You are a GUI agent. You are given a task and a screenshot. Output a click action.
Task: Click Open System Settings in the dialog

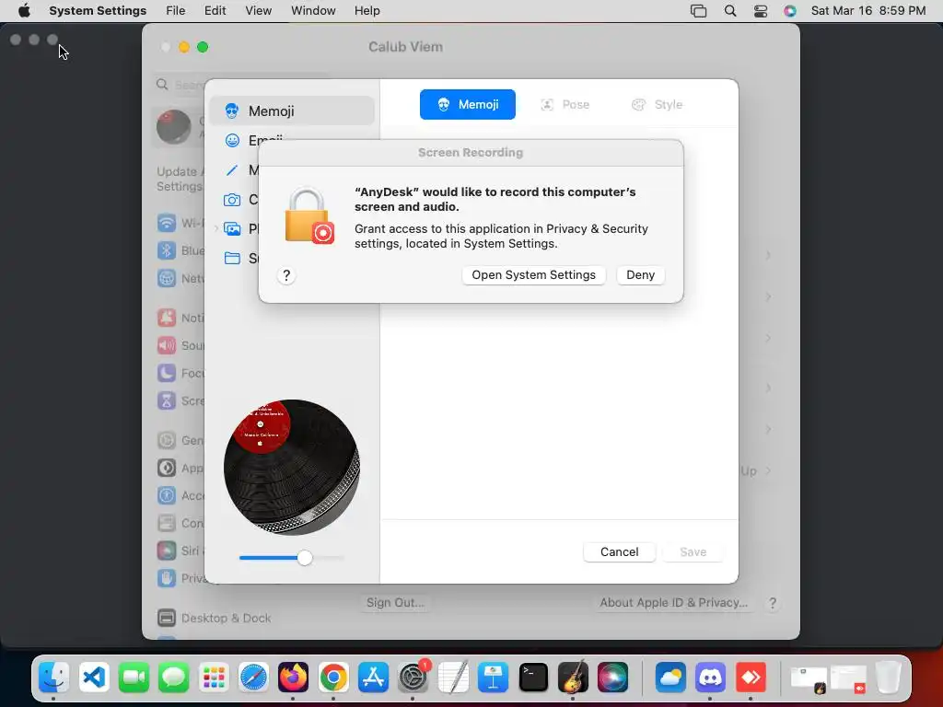(x=533, y=275)
